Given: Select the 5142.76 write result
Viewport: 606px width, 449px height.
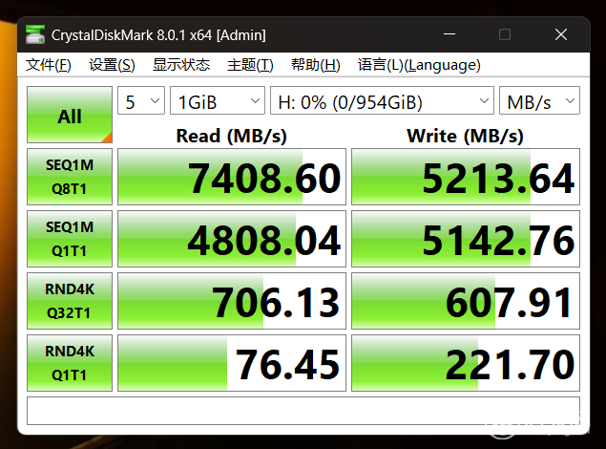Looking at the screenshot, I should pos(466,239).
